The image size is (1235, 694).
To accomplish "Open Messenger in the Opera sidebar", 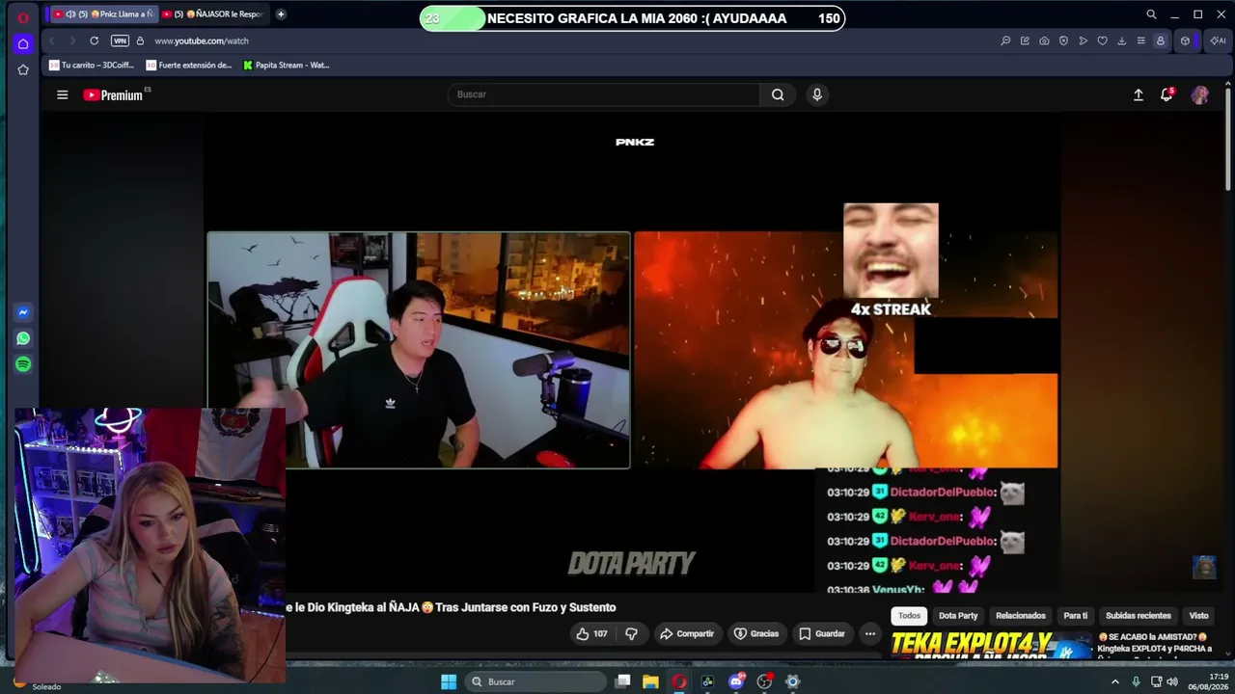I will point(23,312).
